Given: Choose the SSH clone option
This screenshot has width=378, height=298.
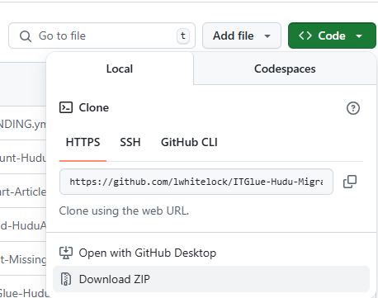Looking at the screenshot, I should click(x=130, y=142).
